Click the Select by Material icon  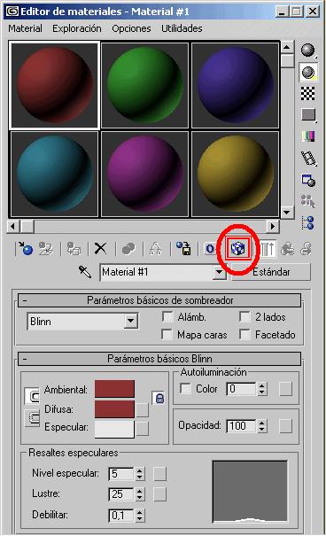308,201
